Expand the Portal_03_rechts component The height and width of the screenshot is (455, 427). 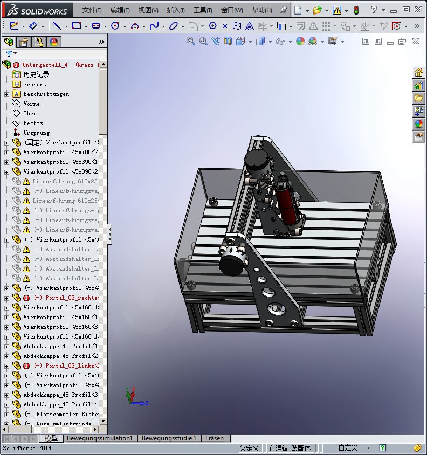[6, 298]
